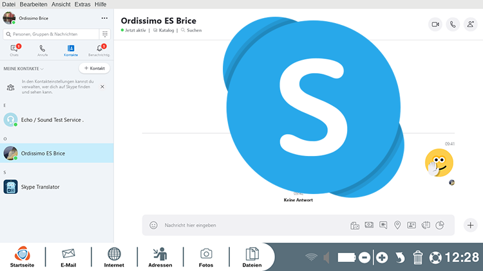Open Dateien from the bottom bar
483x271 pixels.
tap(252, 257)
